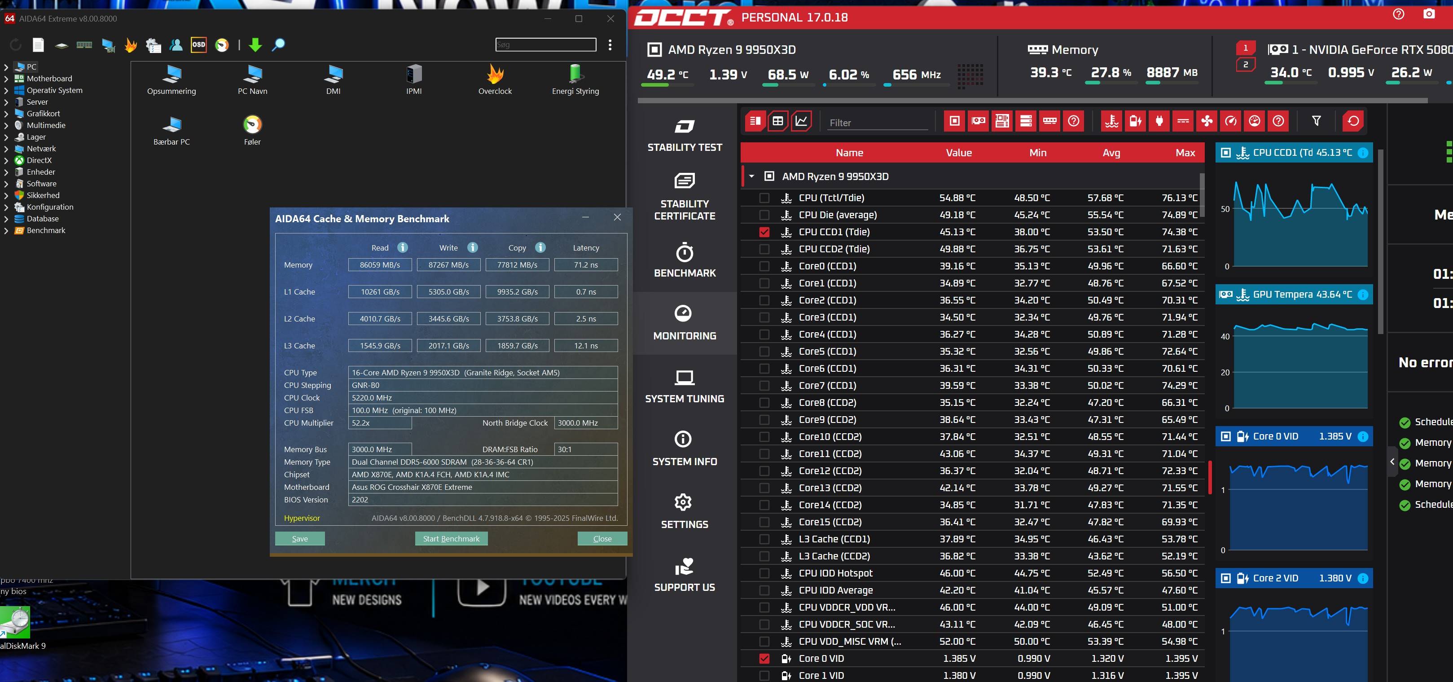Screen dimensions: 1453x682
Task: Click the magnifier search icon in AIDA64 toolbar
Action: click(x=278, y=45)
